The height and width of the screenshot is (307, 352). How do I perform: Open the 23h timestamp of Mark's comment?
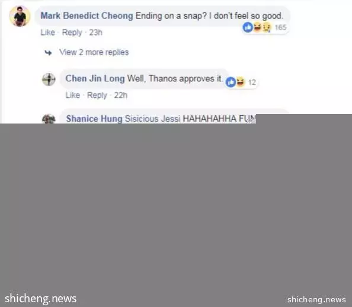95,33
